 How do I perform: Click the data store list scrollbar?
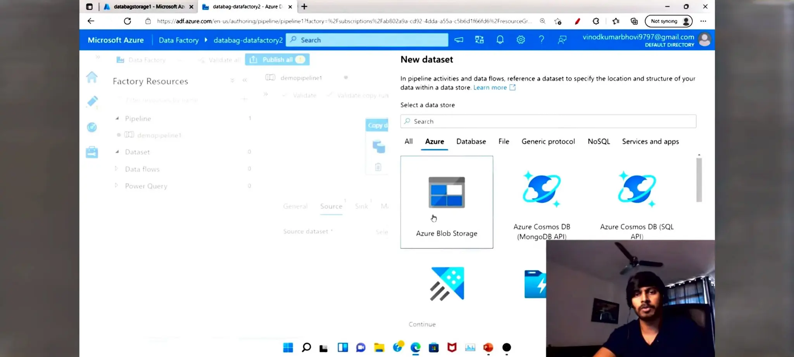coord(699,180)
